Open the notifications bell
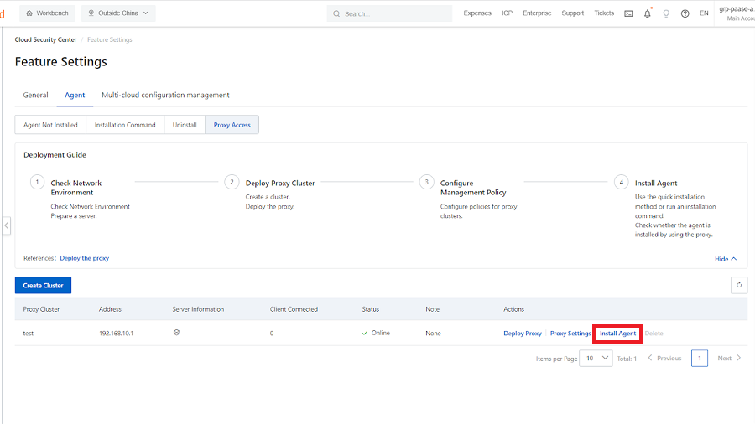Image resolution: width=755 pixels, height=424 pixels. [x=647, y=13]
